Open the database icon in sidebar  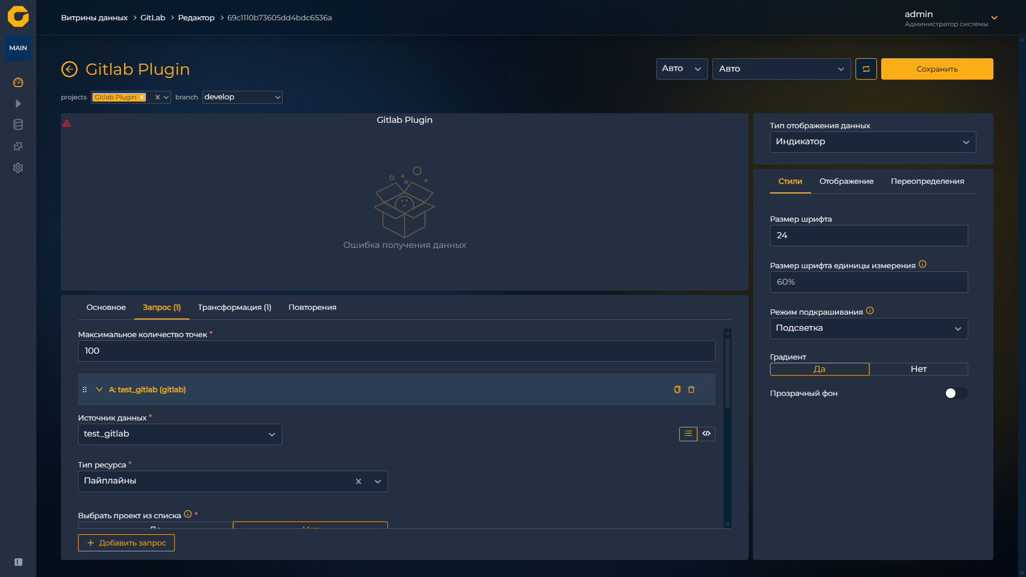tap(18, 125)
